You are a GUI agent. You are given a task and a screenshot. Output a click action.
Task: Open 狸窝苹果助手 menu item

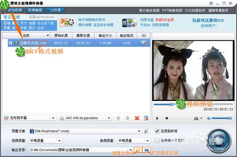218,11
